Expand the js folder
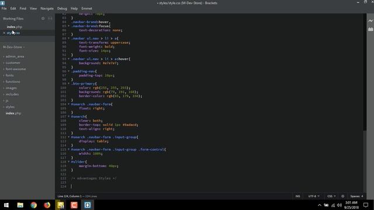This screenshot has height=210, width=374. pyautogui.click(x=7, y=100)
